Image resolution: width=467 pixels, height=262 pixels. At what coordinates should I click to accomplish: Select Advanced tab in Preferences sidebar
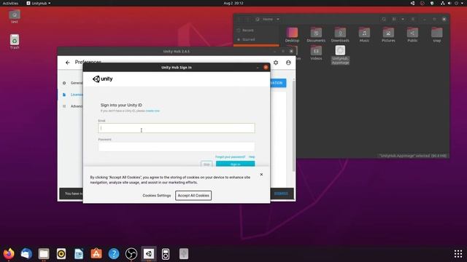pos(72,106)
